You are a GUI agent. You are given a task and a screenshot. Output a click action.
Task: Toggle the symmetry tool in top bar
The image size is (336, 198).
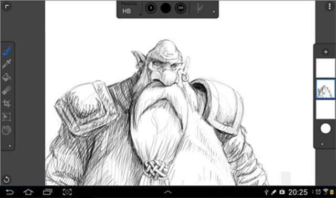[199, 8]
